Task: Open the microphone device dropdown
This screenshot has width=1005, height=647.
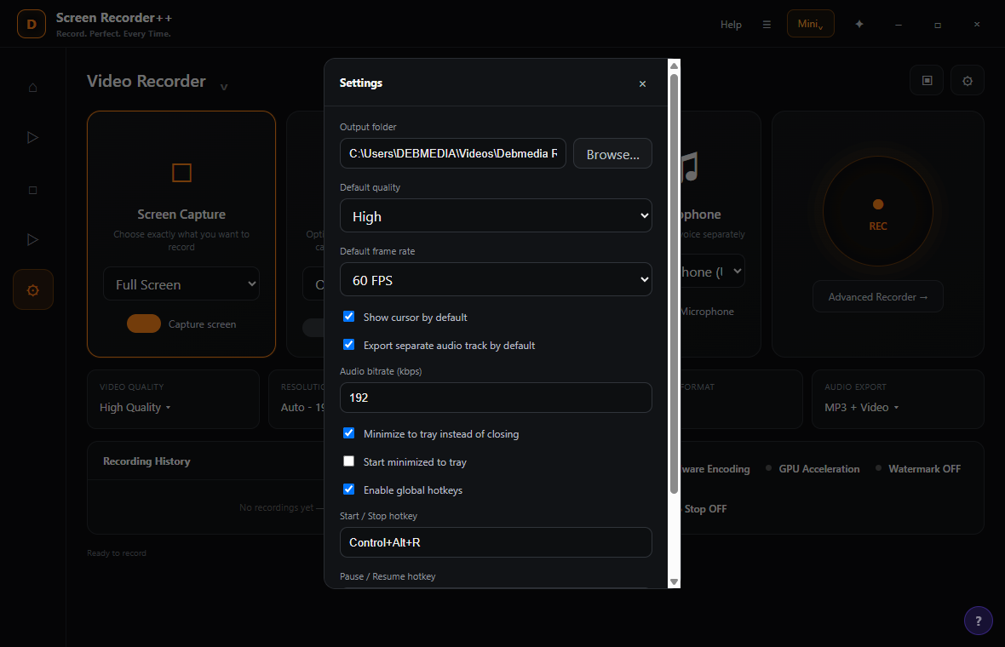Action: coord(711,271)
